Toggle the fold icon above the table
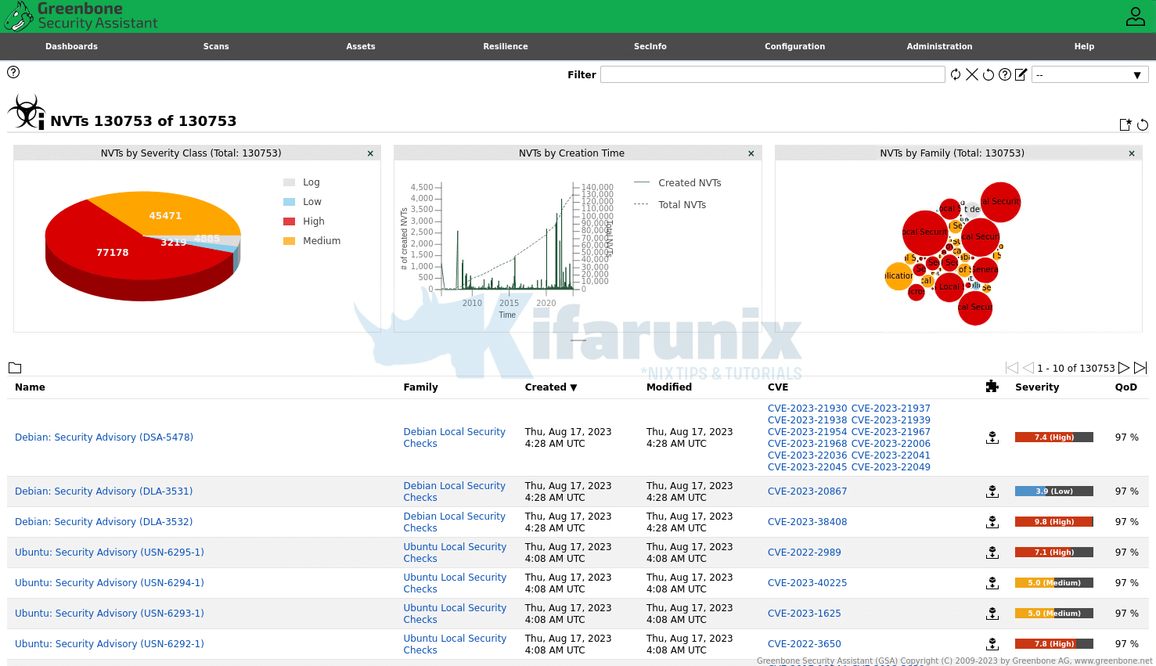 tap(15, 368)
